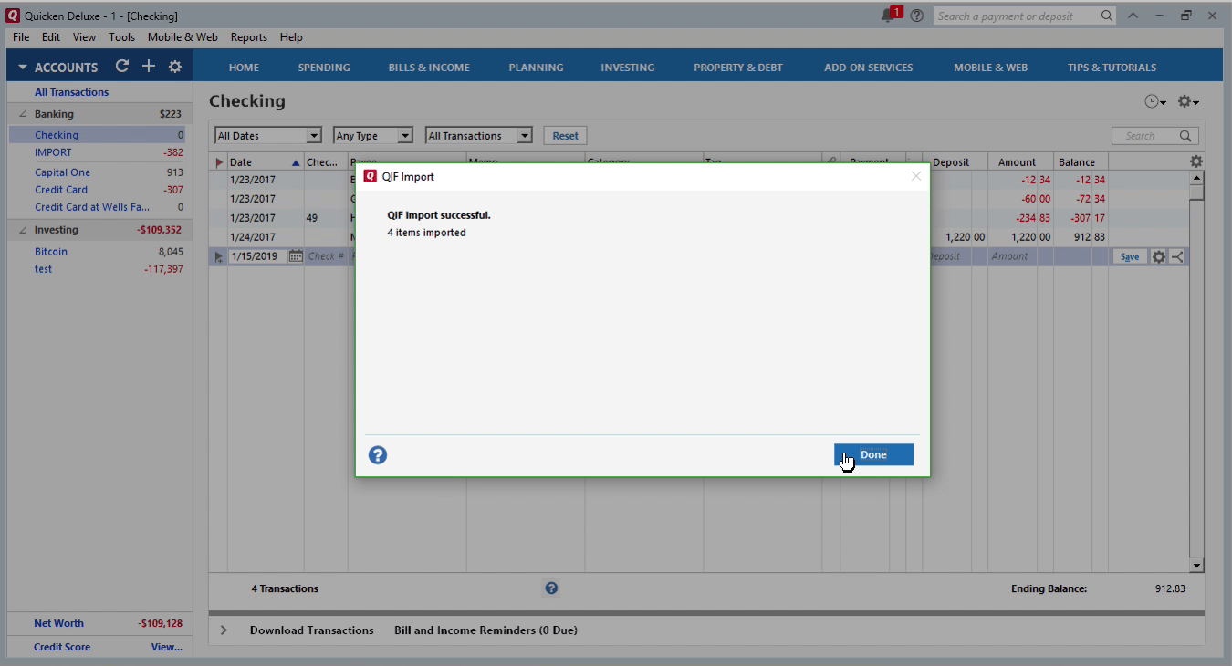
Task: Collapse the Investing group
Action: (23, 230)
